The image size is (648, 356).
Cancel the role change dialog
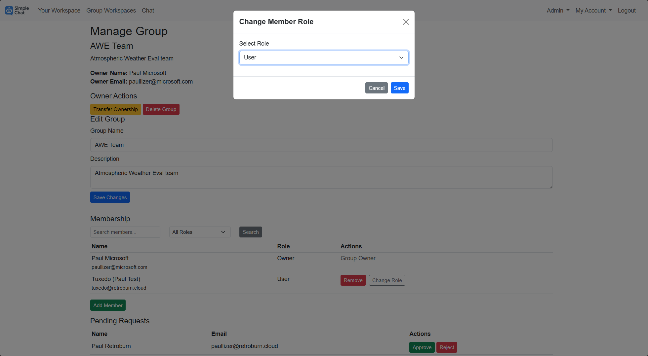376,88
